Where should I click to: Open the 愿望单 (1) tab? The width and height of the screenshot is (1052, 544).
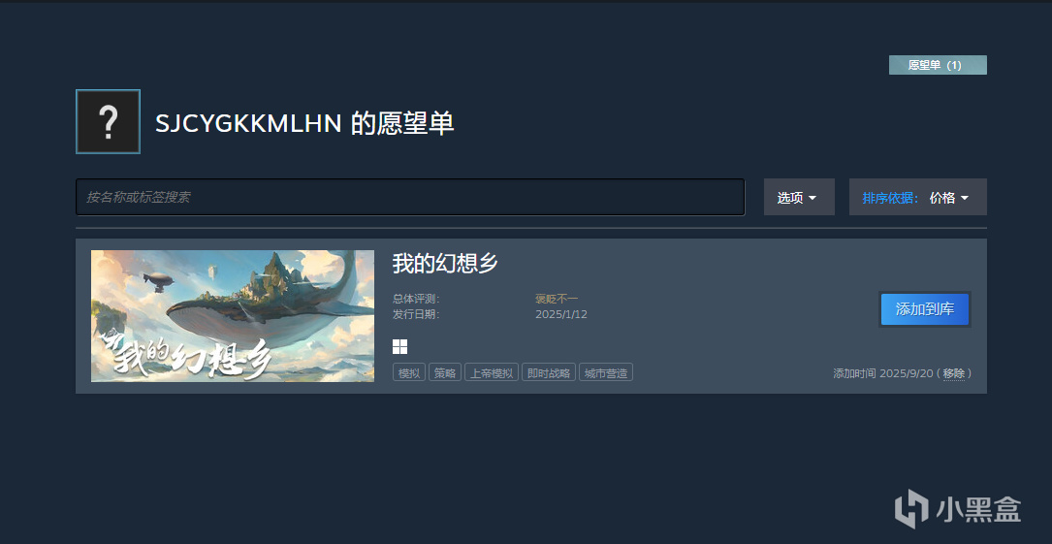click(938, 65)
